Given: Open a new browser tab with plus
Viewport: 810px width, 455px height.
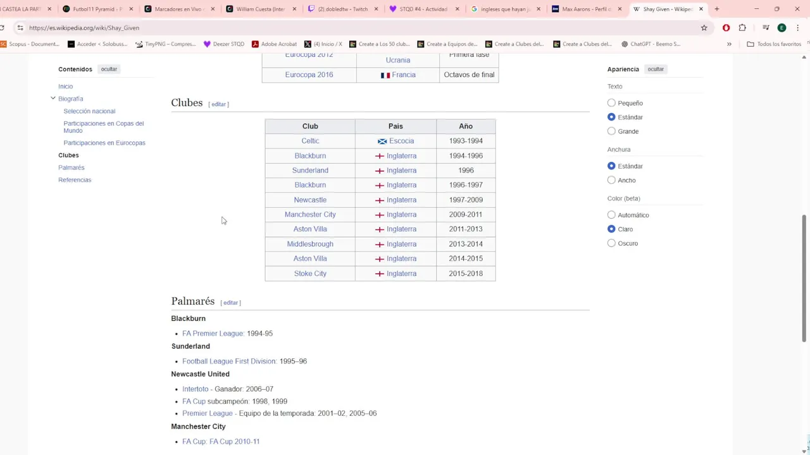Looking at the screenshot, I should [717, 9].
